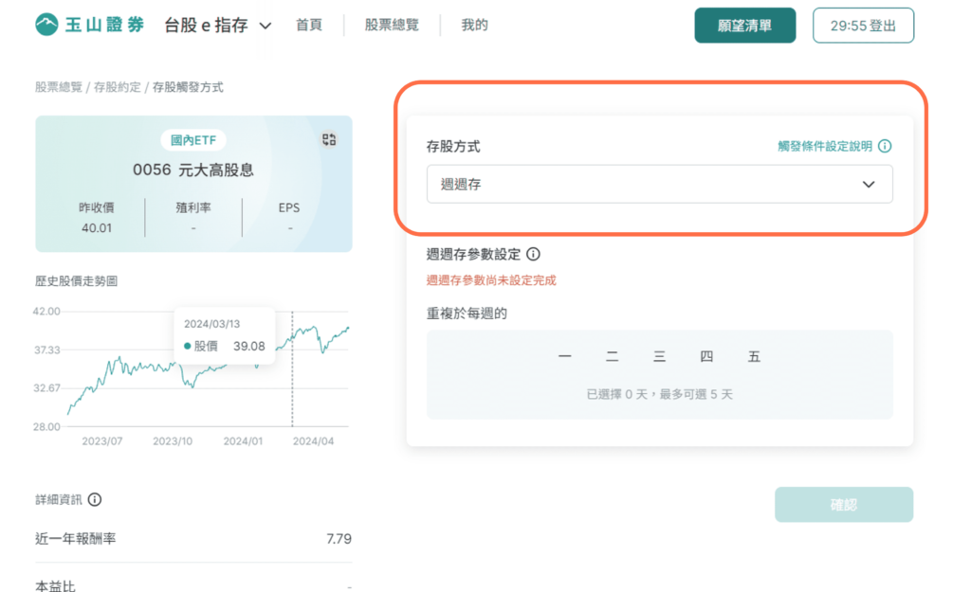This screenshot has height=592, width=971.
Task: Click the chevron arrow in the 週週存 select box
Action: [869, 185]
